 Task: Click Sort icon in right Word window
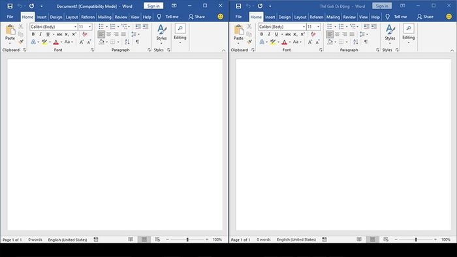pos(356,42)
